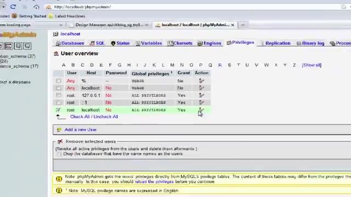Screen dimensions: 351x197
Task: Check the box for root 127.0.0.1 user
Action: click(x=59, y=95)
